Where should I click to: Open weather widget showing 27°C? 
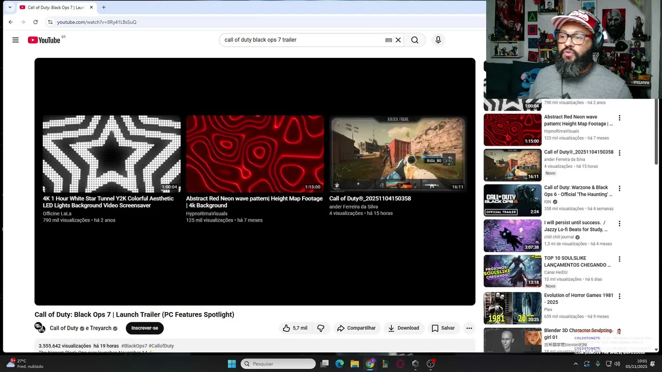click(24, 364)
